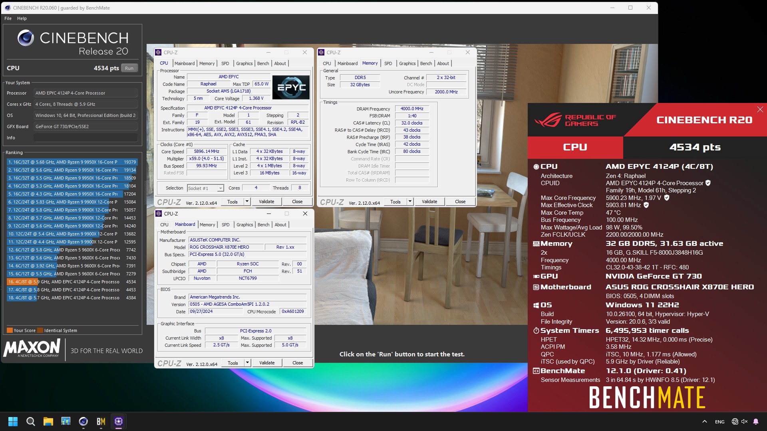Click brown Identical System legend swatch
767x431 pixels.
(x=40, y=330)
